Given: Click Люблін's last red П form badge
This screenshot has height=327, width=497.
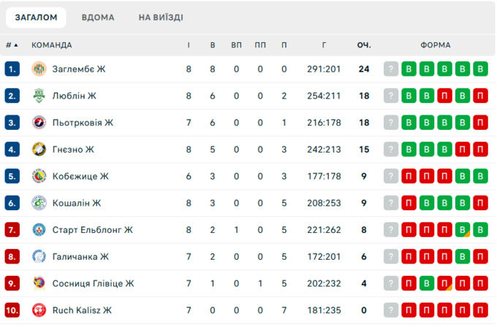Looking at the screenshot, I should tap(480, 96).
